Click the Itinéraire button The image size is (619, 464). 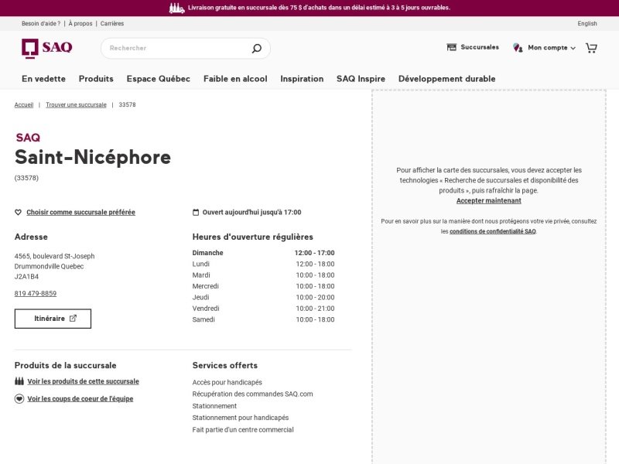point(53,319)
